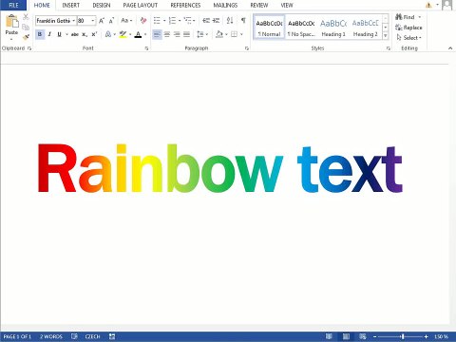Open the Underline style dropdown arrow
The height and width of the screenshot is (342, 456).
(66, 34)
